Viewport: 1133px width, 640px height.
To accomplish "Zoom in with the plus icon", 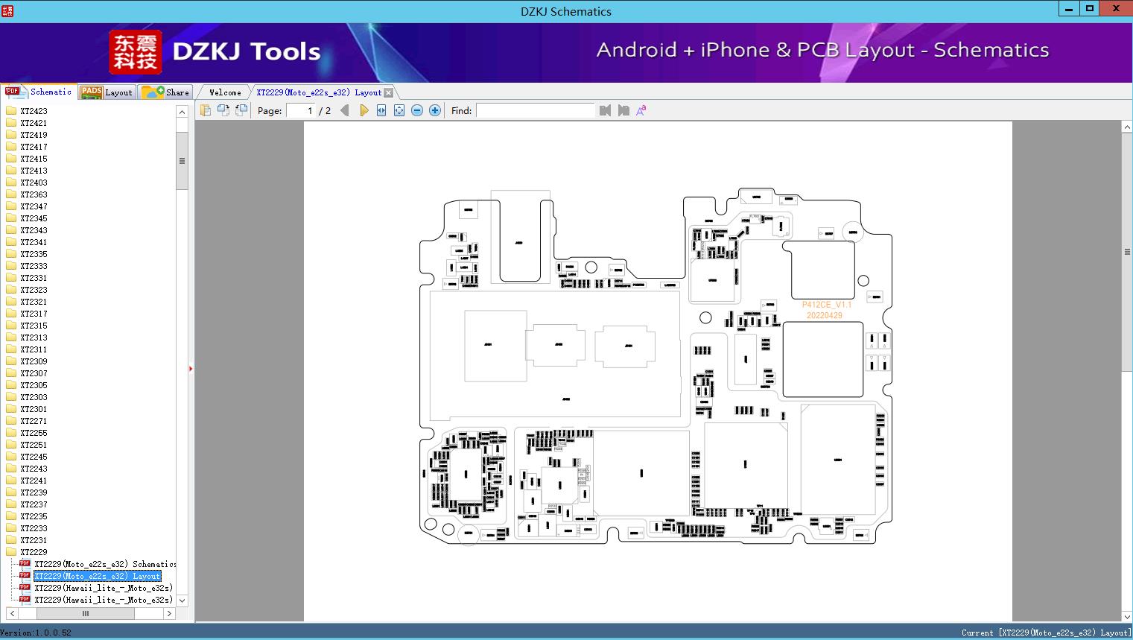I will click(x=435, y=110).
